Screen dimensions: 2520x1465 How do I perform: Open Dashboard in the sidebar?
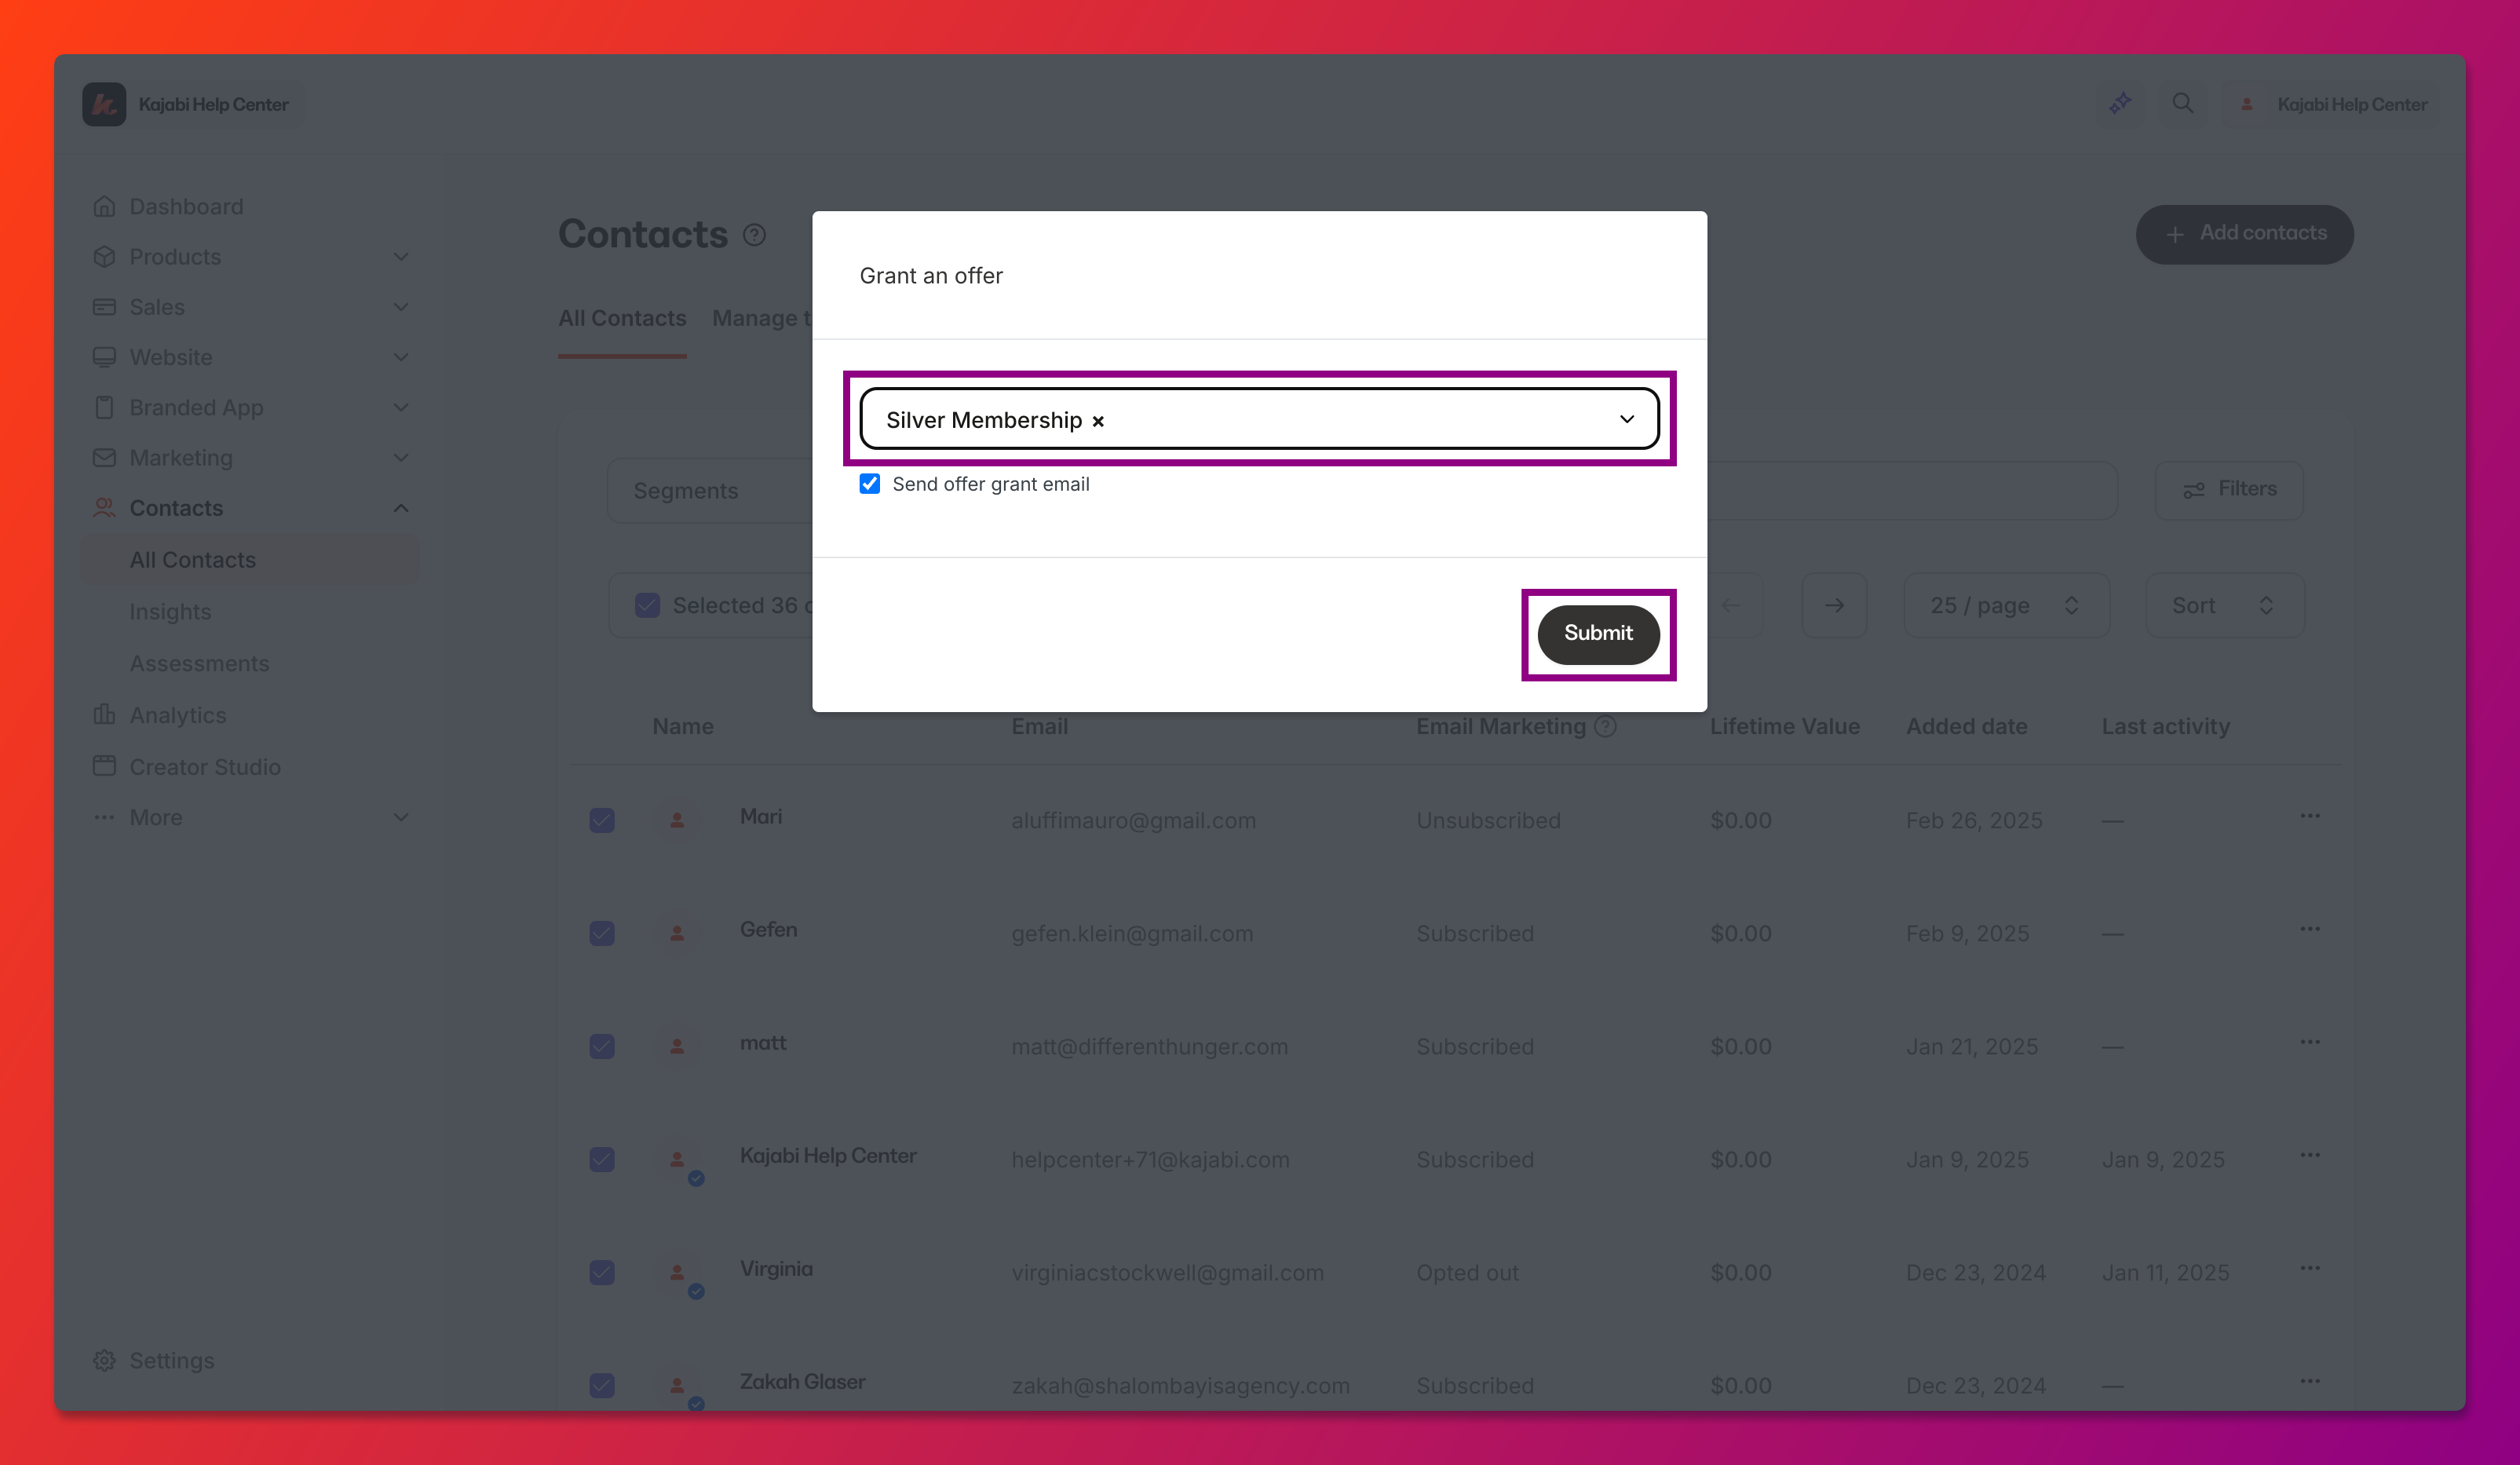click(x=186, y=206)
